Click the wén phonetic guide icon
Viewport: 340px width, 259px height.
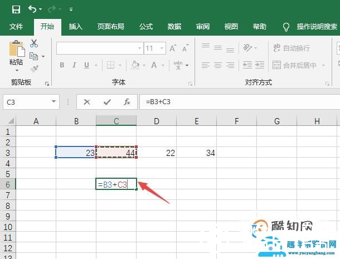pos(178,65)
